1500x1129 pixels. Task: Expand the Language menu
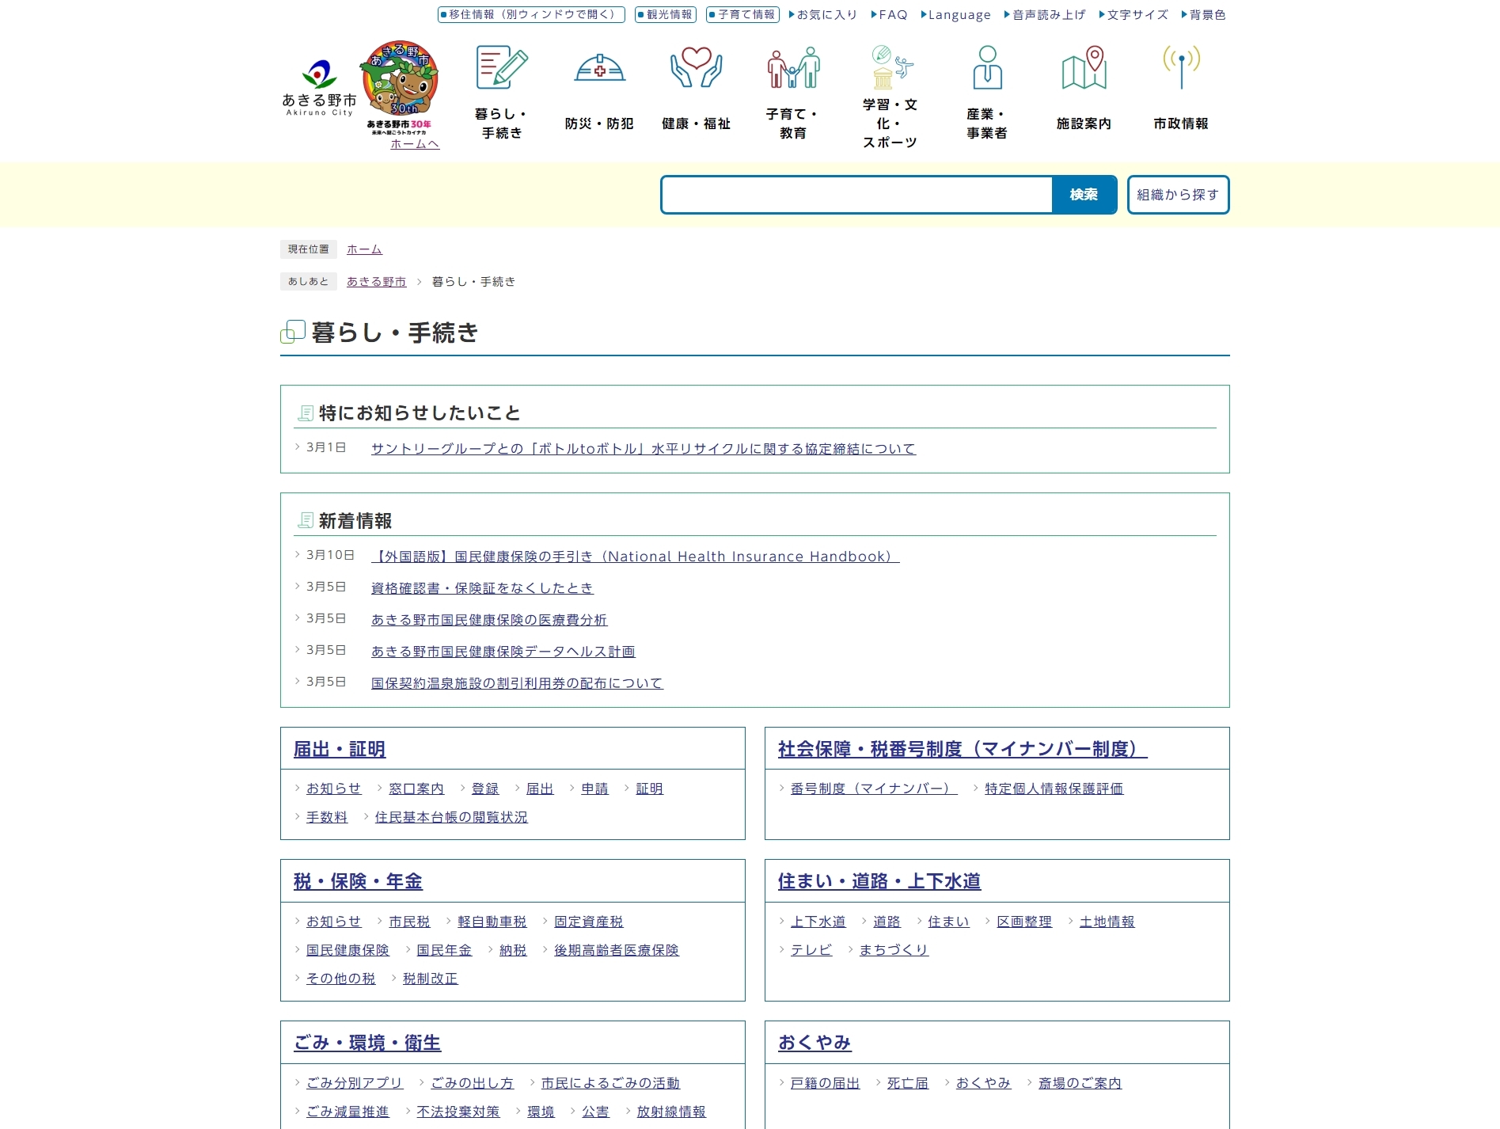pos(956,14)
